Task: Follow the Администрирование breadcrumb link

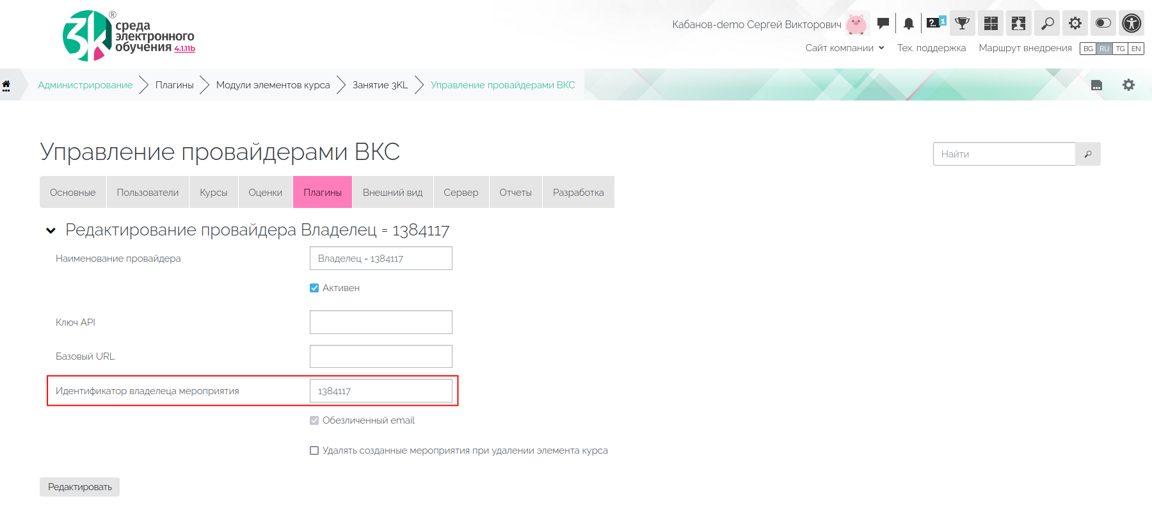Action: 85,85
